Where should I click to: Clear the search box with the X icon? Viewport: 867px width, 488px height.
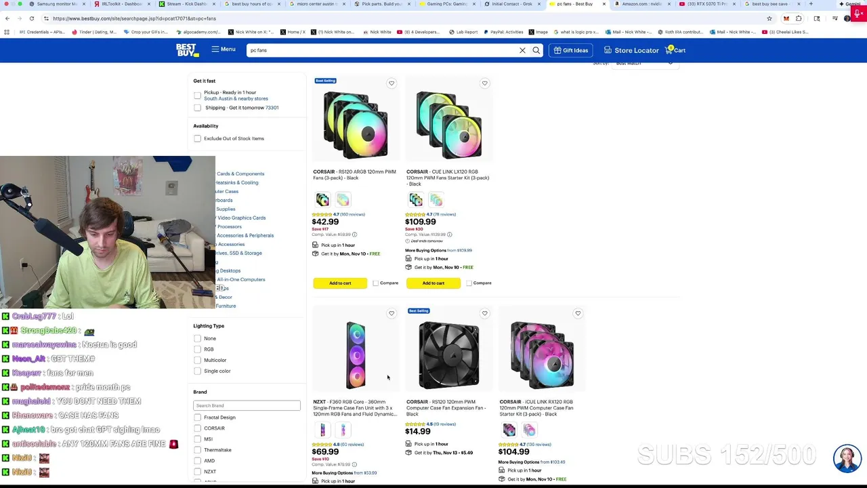tap(522, 50)
